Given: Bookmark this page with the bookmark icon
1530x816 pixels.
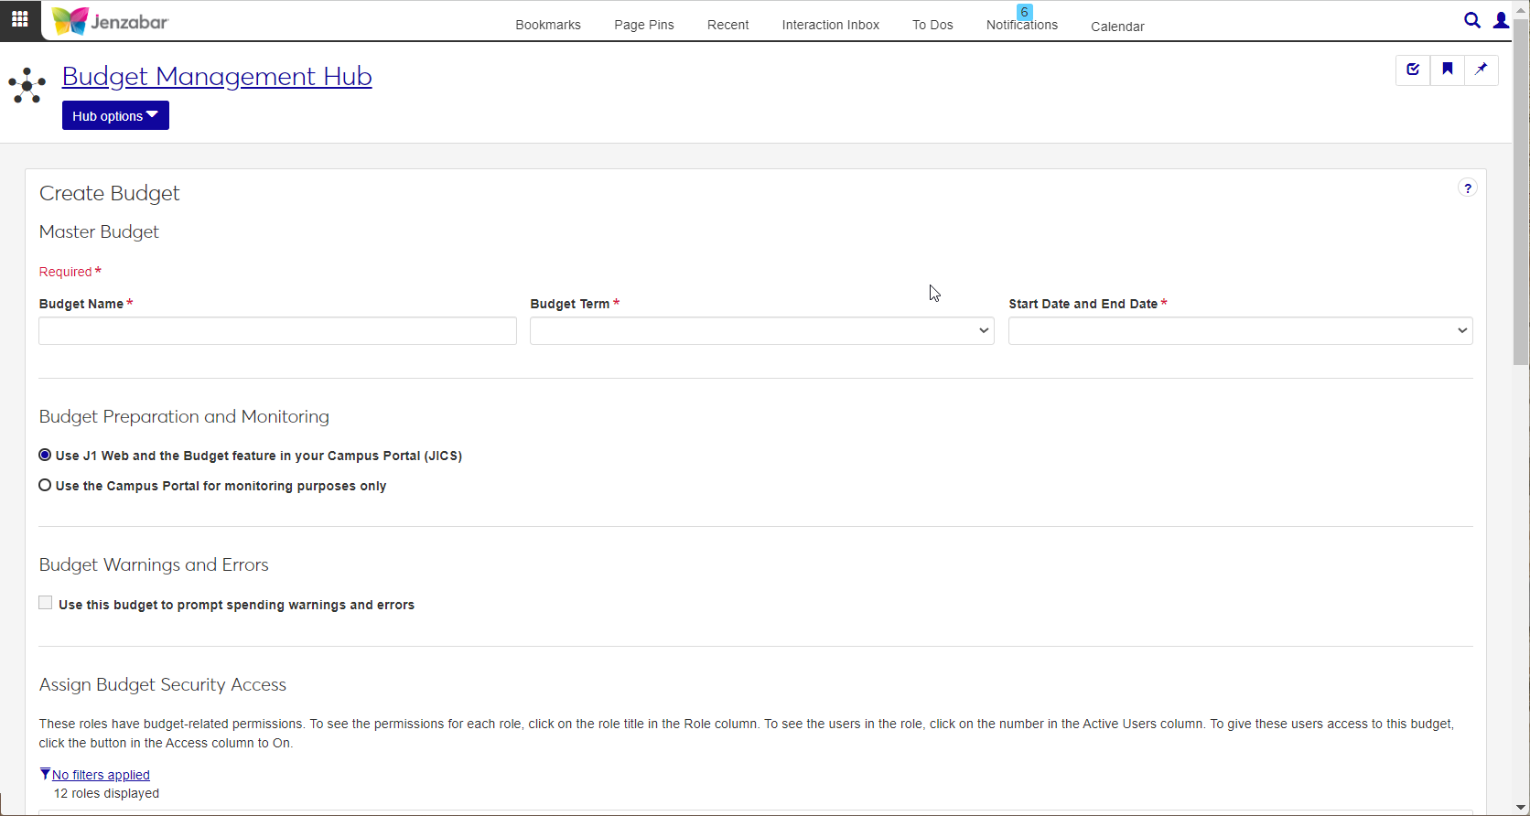Looking at the screenshot, I should point(1447,70).
